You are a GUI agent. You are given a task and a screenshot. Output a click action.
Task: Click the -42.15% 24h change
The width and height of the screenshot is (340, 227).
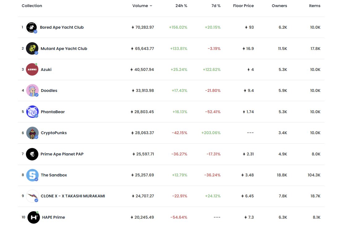(180, 133)
